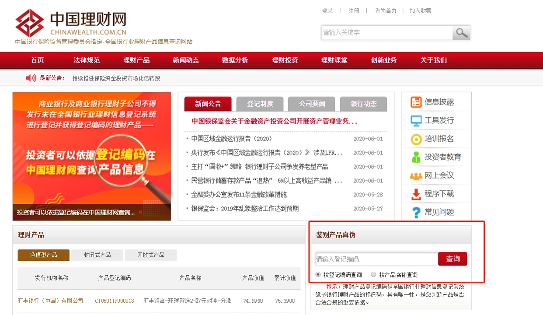The width and height of the screenshot is (543, 315).
Task: Click the 发行机构名称 column header
Action: pyautogui.click(x=52, y=278)
